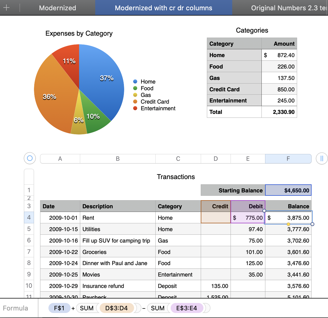Click the green Food legend dot
This screenshot has width=328, height=318.
pyautogui.click(x=135, y=88)
